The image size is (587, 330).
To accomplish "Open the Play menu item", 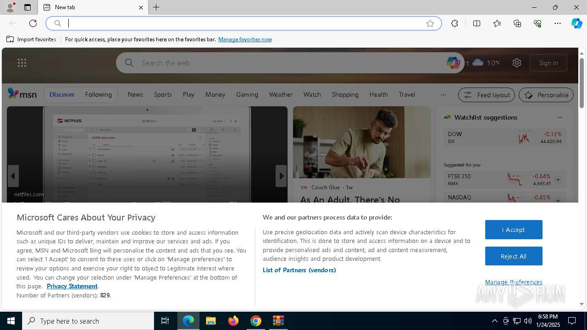I will pyautogui.click(x=188, y=94).
